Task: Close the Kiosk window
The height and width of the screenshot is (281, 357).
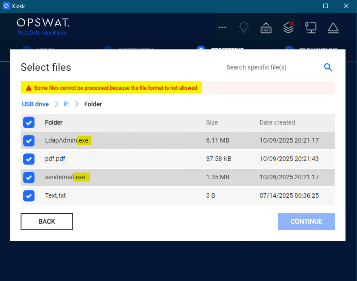Action: tap(346, 6)
